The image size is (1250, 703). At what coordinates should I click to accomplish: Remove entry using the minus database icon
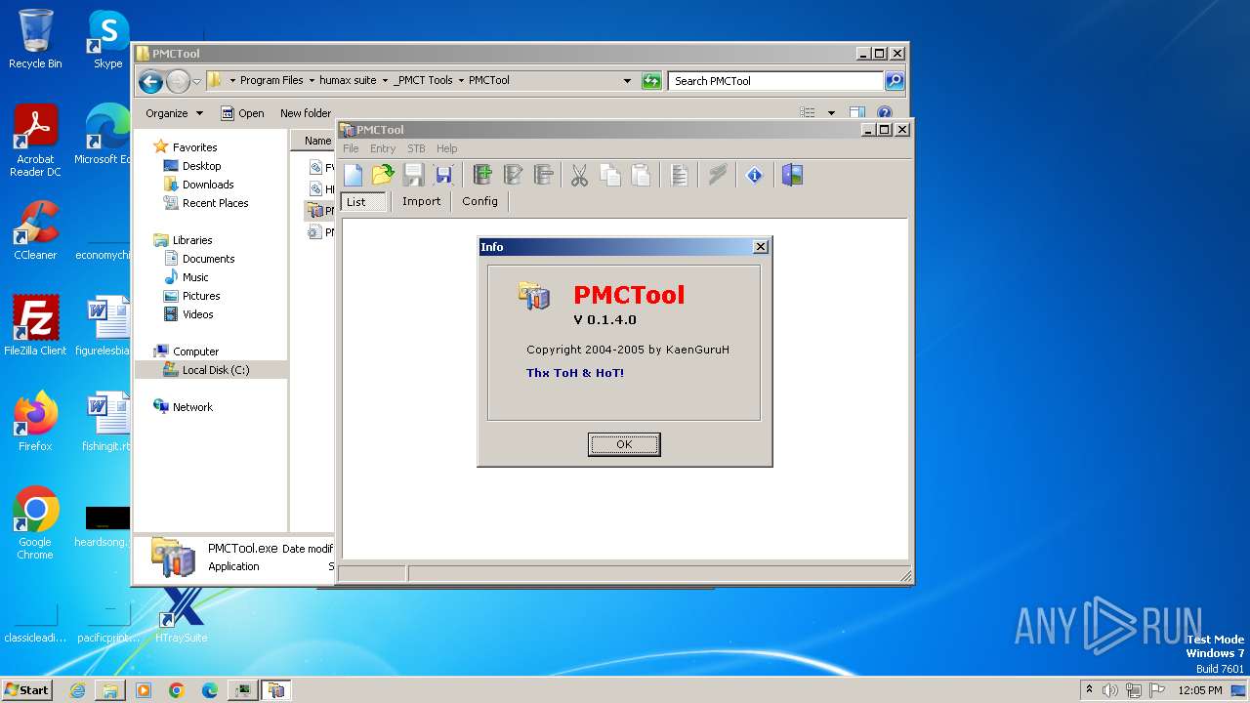(x=543, y=176)
